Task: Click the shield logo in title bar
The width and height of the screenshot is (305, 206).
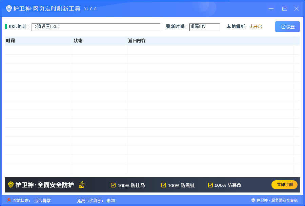Action: [x=9, y=9]
